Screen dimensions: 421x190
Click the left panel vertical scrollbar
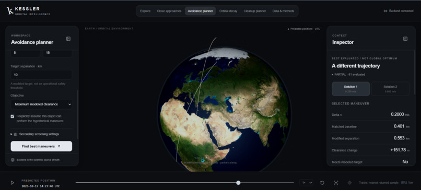pyautogui.click(x=78, y=114)
